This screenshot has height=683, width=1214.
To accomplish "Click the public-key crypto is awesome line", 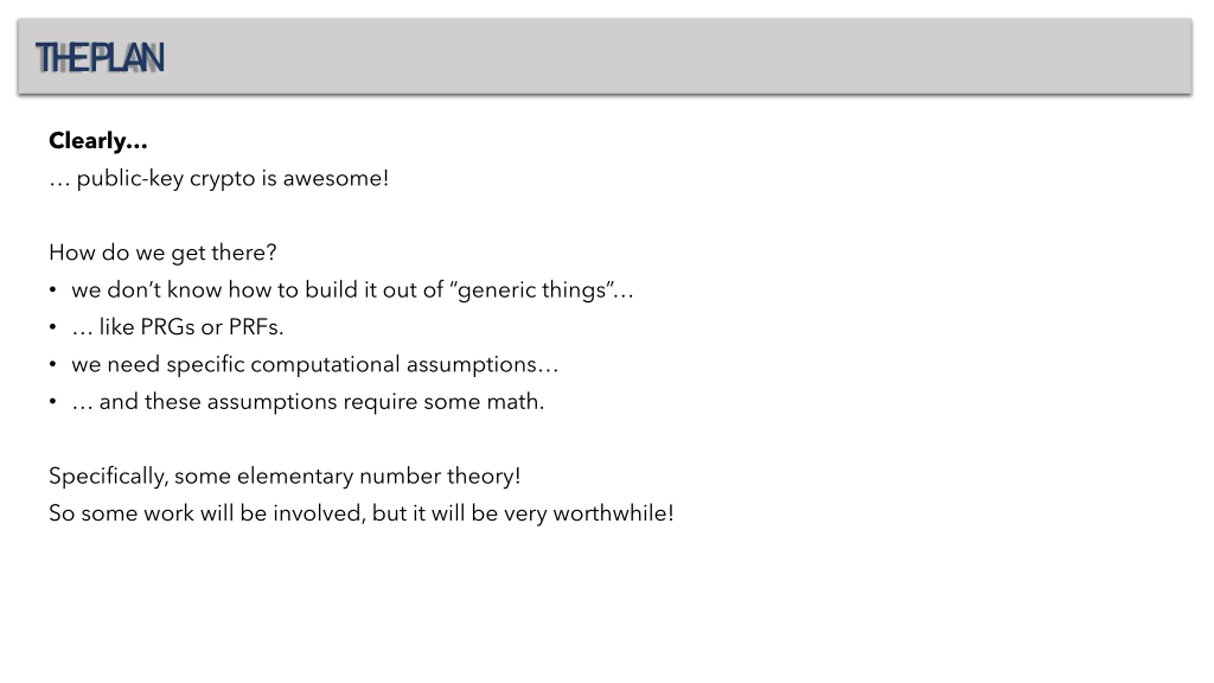I will [219, 179].
